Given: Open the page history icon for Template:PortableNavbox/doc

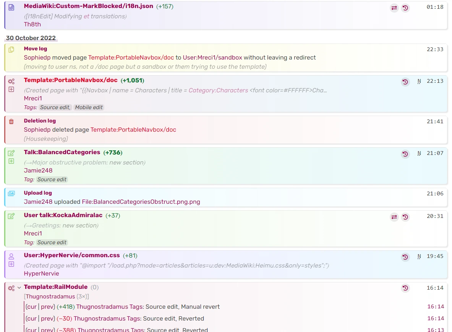Looking at the screenshot, I should (x=405, y=82).
